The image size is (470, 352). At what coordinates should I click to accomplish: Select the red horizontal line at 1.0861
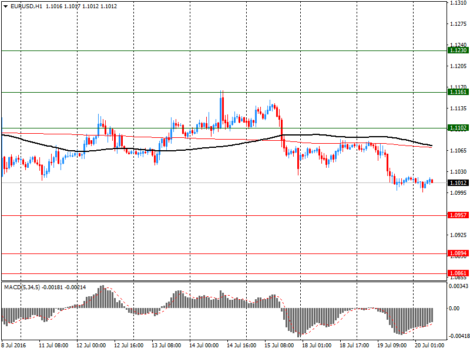click(224, 273)
